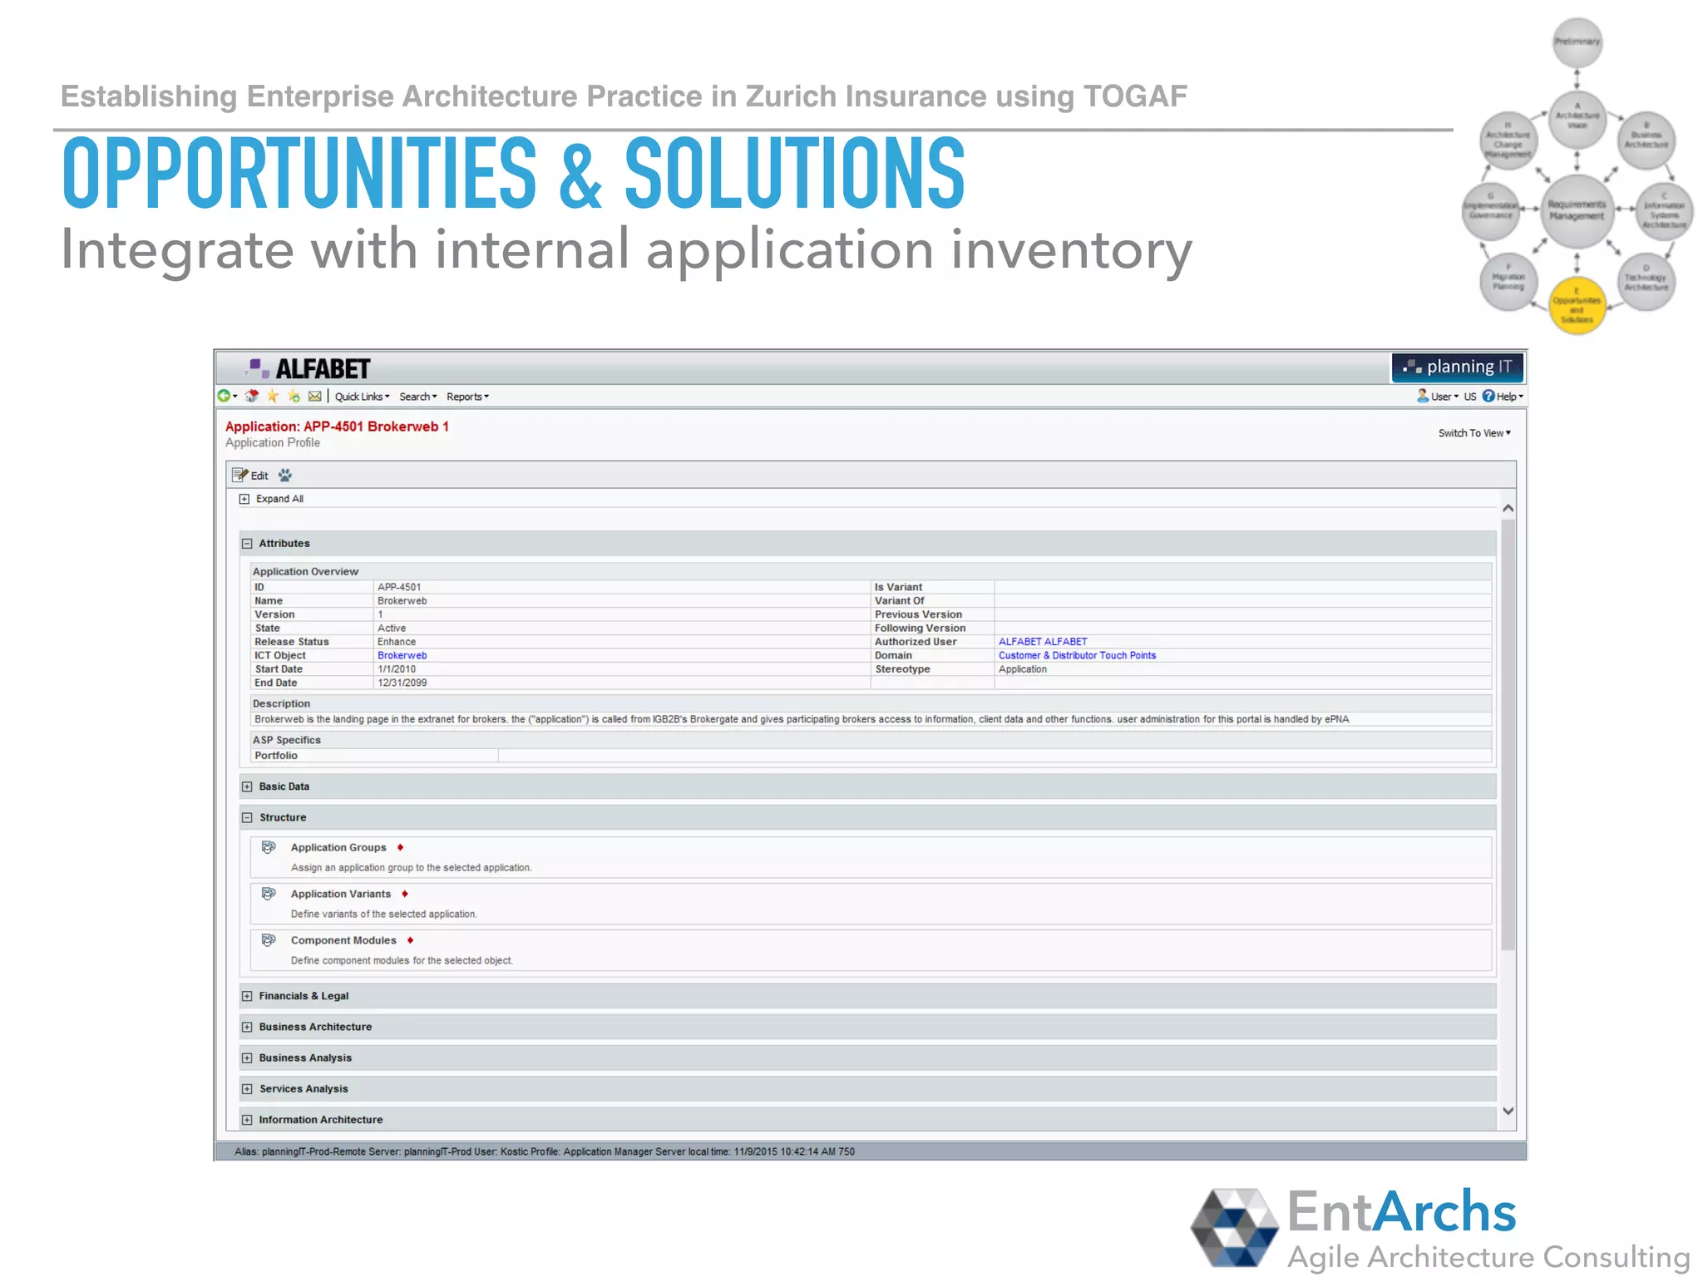Viewport: 1703px width, 1277px height.
Task: Click the Application Groups row icon
Action: pos(269,847)
